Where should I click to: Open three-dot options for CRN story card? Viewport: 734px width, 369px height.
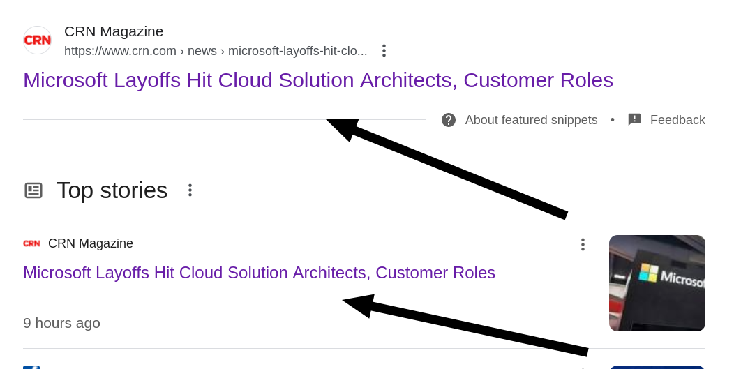click(583, 244)
